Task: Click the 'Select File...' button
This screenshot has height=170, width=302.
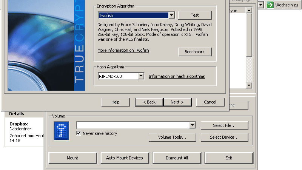Action: click(224, 125)
